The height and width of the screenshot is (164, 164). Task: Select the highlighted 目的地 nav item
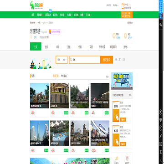77,15
